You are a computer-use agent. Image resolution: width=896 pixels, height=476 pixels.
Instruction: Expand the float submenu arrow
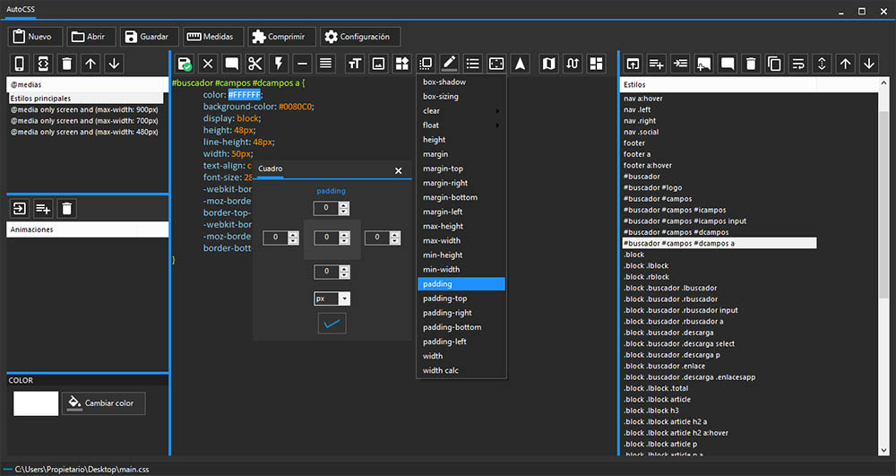pyautogui.click(x=497, y=125)
